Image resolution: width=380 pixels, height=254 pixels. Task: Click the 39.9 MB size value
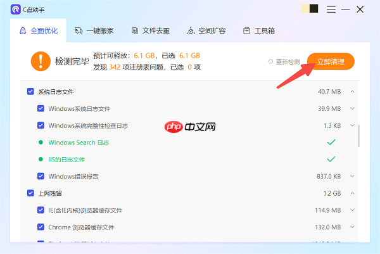point(329,108)
